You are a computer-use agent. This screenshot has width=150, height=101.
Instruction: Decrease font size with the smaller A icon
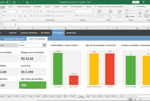(x=26, y=12)
